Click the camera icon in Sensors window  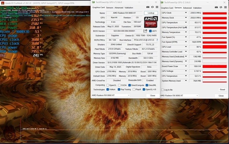click(x=216, y=7)
